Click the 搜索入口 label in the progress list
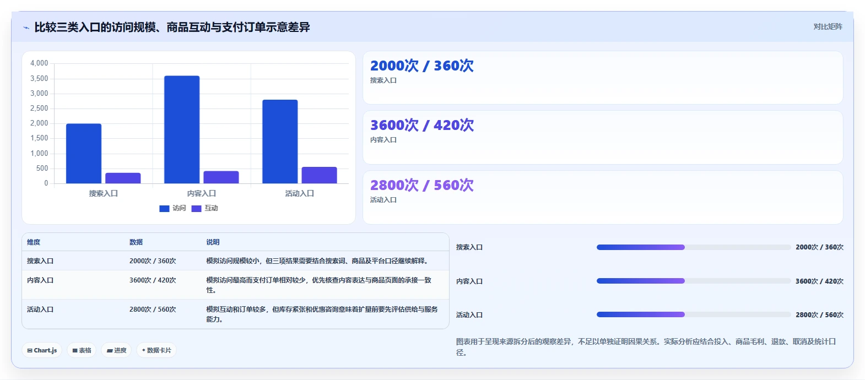Viewport: 865px width, 380px height. [x=469, y=247]
